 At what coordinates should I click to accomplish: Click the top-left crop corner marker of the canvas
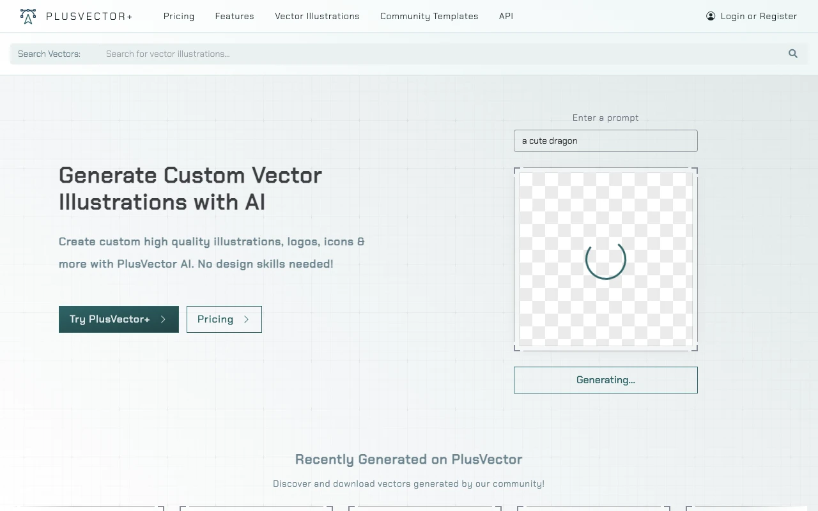(516, 171)
